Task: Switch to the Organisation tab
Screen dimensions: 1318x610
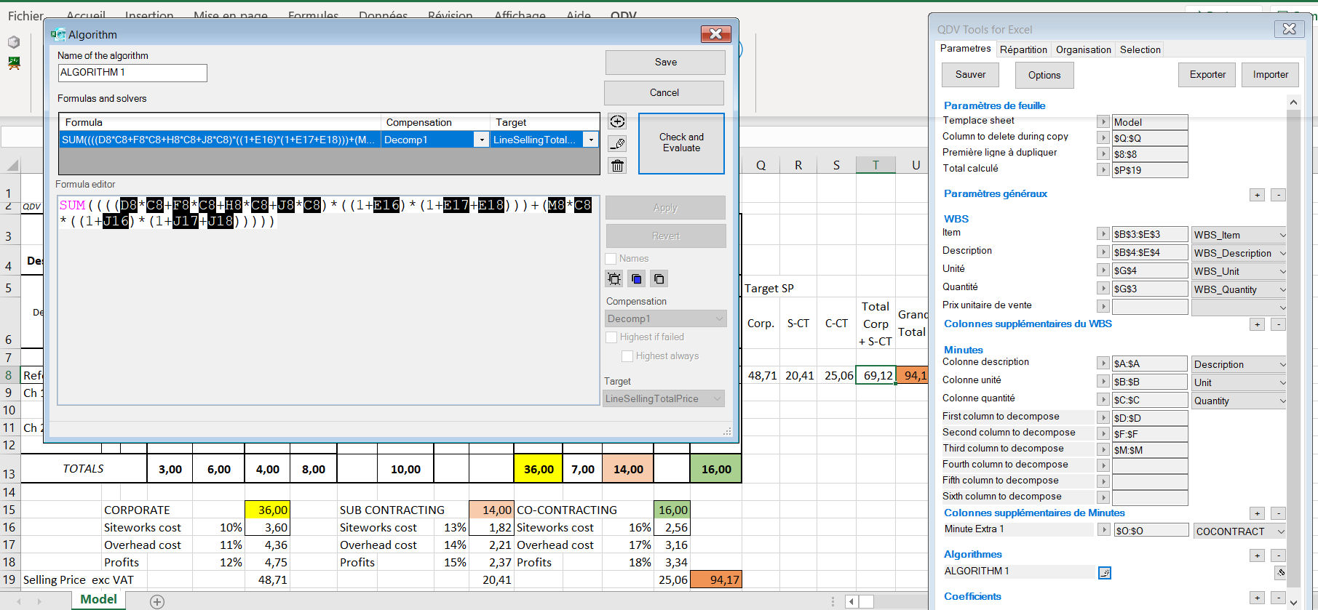Action: click(x=1083, y=49)
